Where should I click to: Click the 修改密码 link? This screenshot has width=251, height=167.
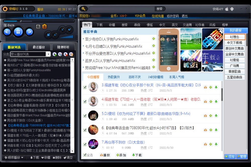tap(173, 16)
